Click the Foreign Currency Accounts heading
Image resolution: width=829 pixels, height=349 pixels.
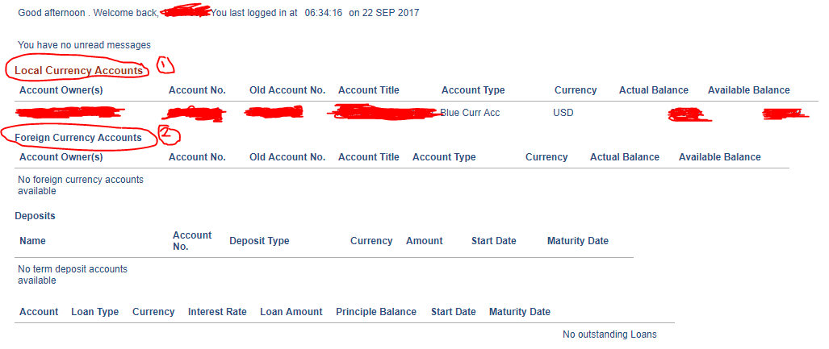[x=78, y=138]
